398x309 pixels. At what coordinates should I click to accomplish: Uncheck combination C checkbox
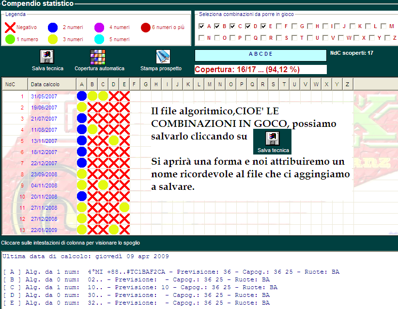point(232,26)
